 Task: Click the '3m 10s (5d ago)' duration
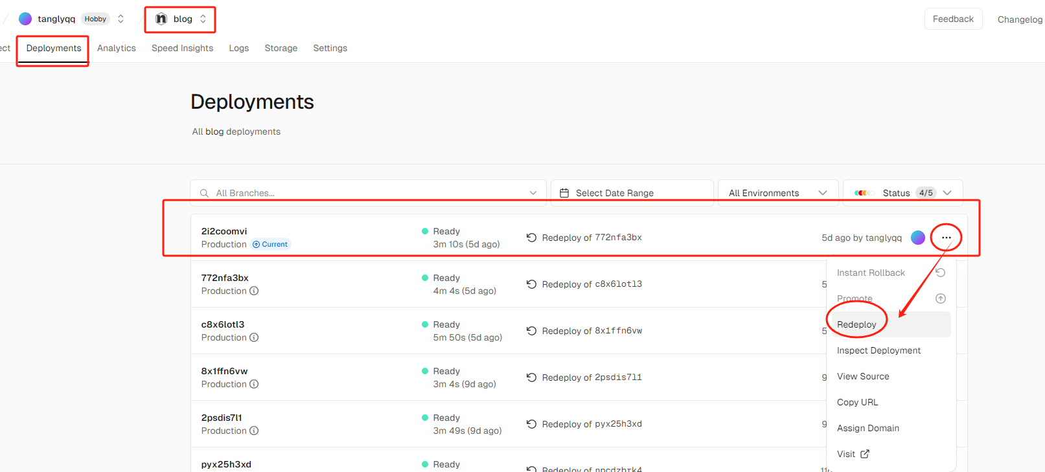pyautogui.click(x=466, y=244)
